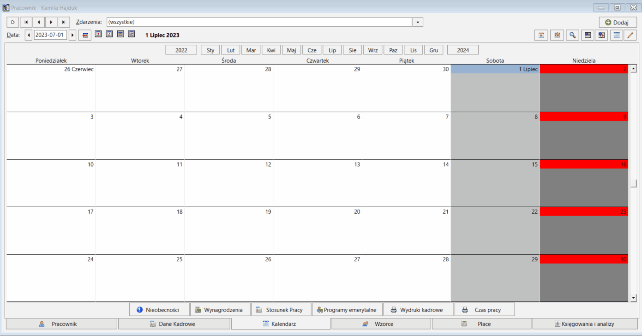The width and height of the screenshot is (642, 336).
Task: Select month Lip
Action: 332,50
